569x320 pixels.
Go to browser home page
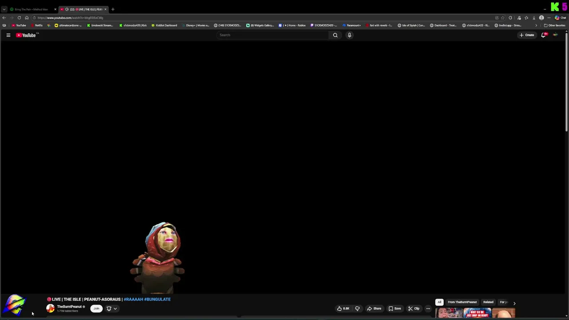click(x=27, y=18)
